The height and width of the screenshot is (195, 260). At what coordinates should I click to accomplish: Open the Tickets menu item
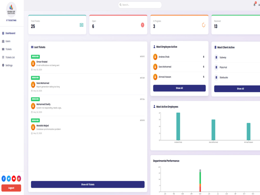coord(9,49)
